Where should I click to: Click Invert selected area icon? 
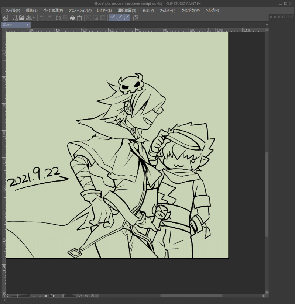[96, 18]
